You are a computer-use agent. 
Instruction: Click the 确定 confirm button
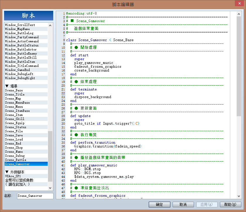159,204
